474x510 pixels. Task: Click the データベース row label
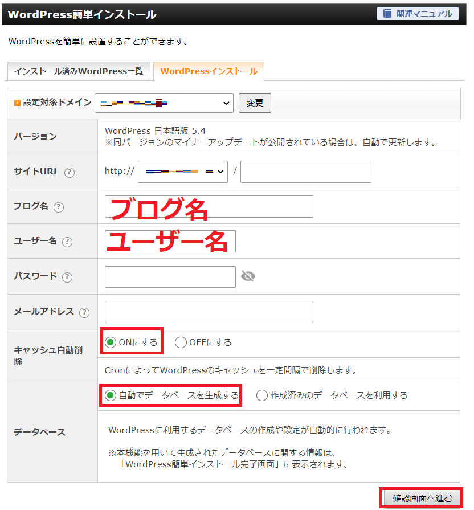[x=39, y=433]
